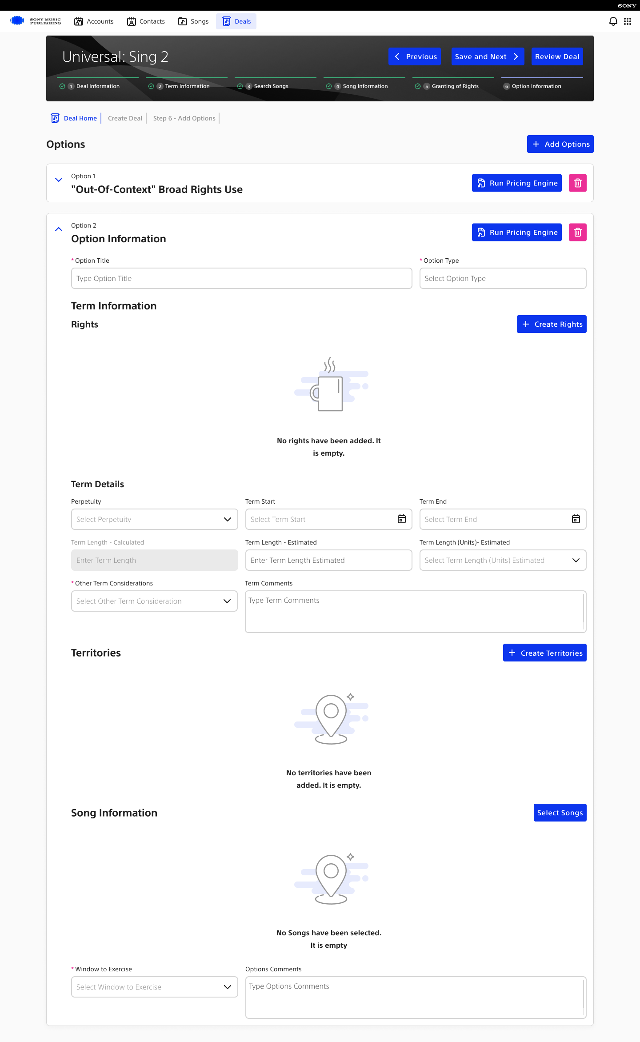The height and width of the screenshot is (1042, 640).
Task: Open Term Length (Units) Estimated dropdown
Action: pyautogui.click(x=503, y=560)
